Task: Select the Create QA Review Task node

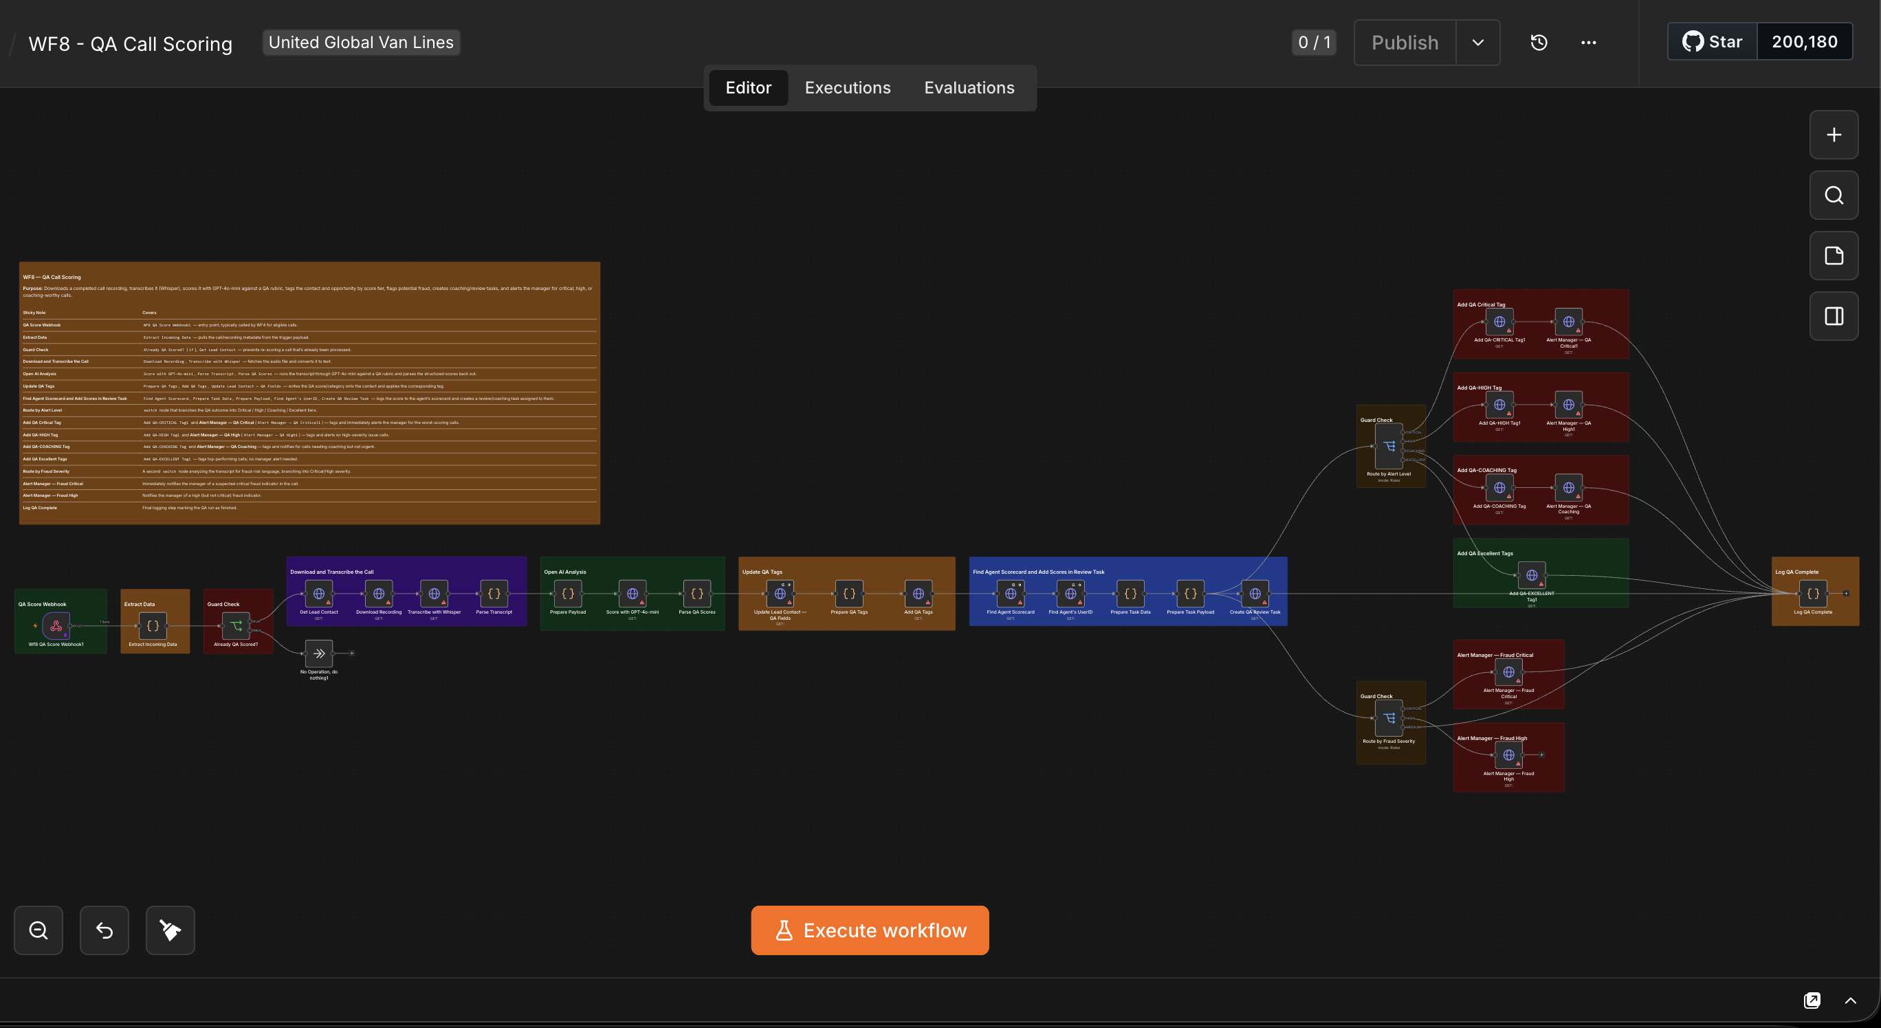Action: (1255, 594)
